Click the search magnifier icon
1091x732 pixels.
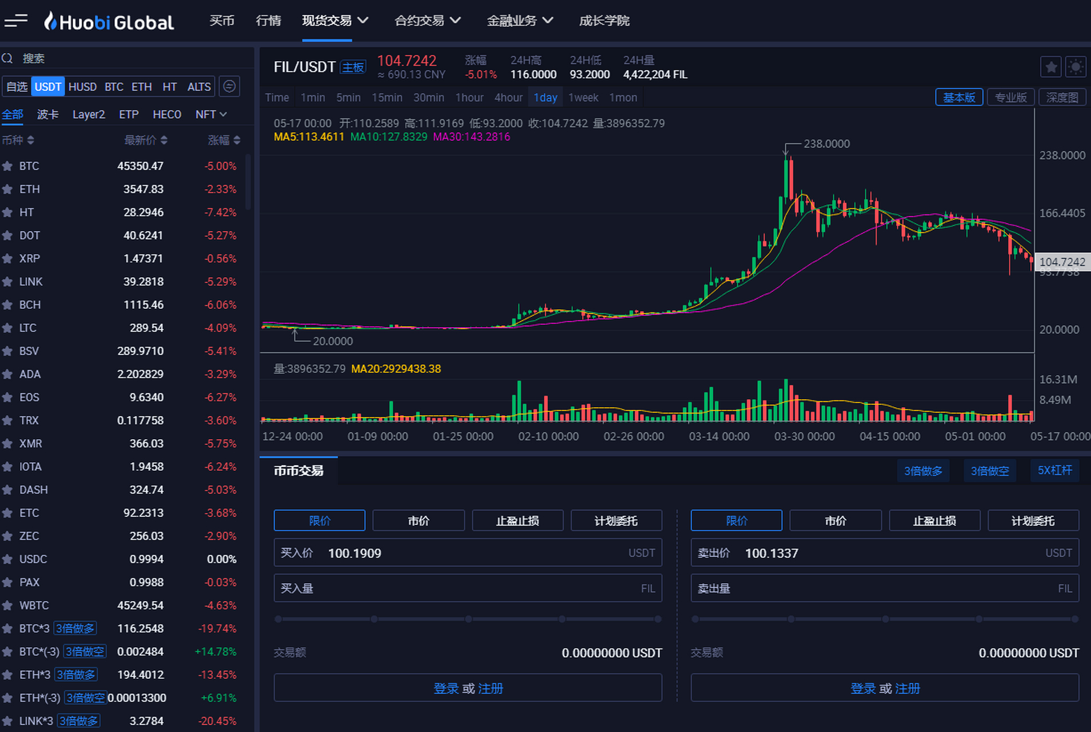tap(7, 58)
